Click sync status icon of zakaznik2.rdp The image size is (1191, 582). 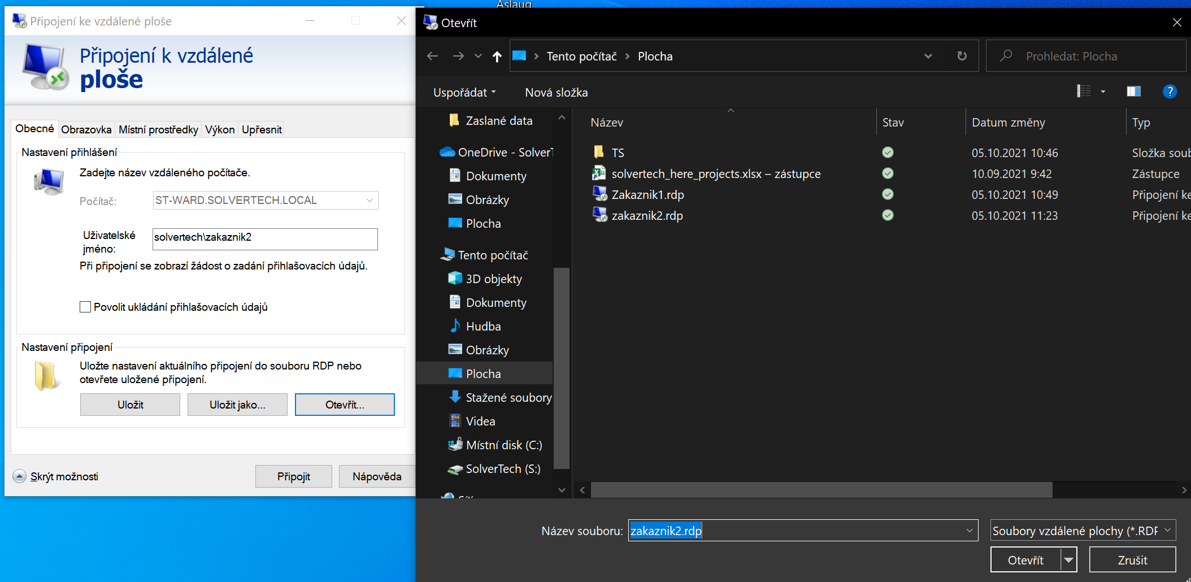coord(888,215)
